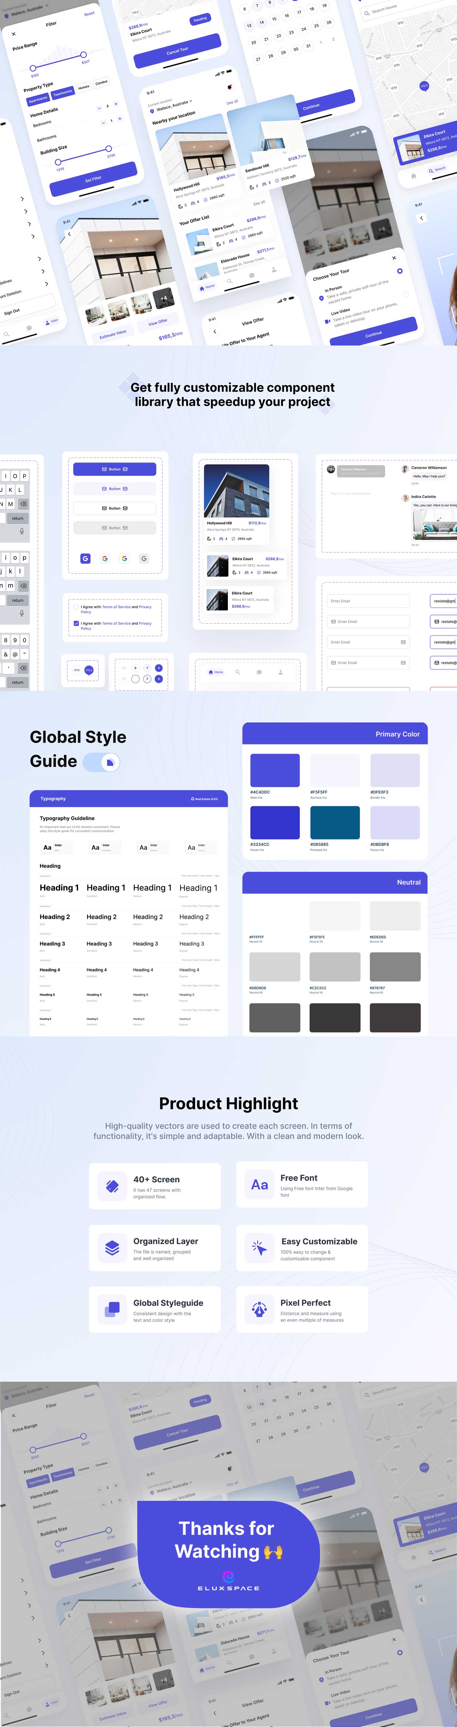Click the Global Styleguide squares icon
Screen dimensions: 457x1727
click(x=112, y=1309)
